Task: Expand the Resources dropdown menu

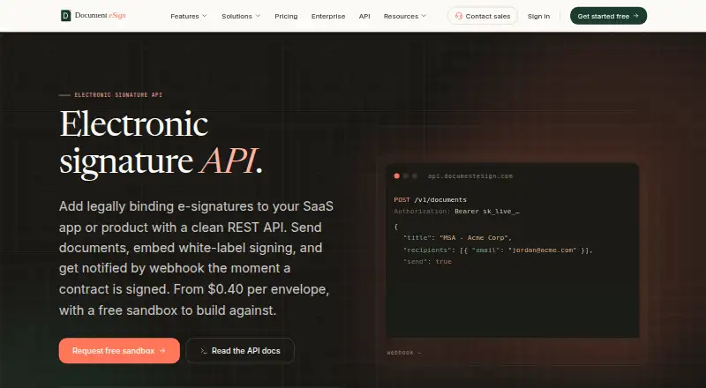Action: click(405, 16)
